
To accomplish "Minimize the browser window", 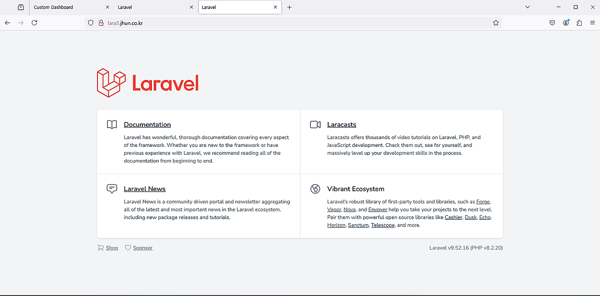I will pyautogui.click(x=559, y=7).
